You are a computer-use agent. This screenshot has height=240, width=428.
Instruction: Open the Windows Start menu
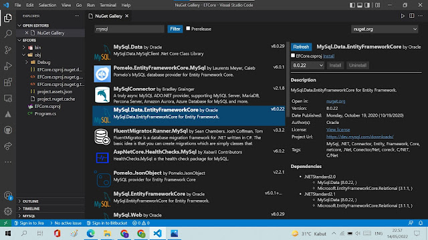(x=7, y=233)
